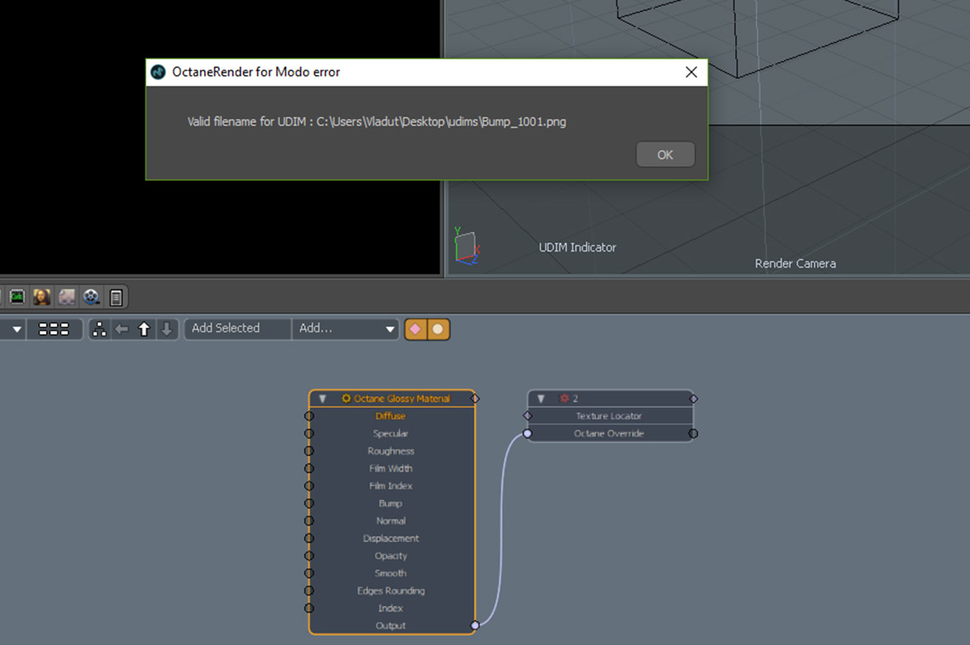The image size is (970, 645).
Task: Click the Texture Locator row in node 2
Action: (x=610, y=416)
